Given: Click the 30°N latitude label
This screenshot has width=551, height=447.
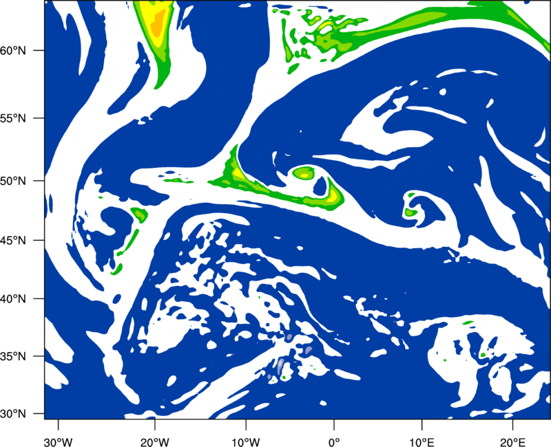Looking at the screenshot, I should point(13,414).
